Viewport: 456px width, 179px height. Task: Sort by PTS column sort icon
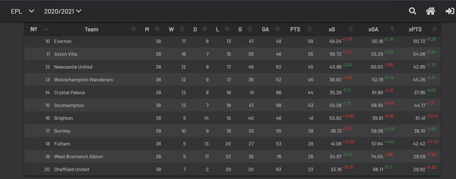click(x=309, y=29)
